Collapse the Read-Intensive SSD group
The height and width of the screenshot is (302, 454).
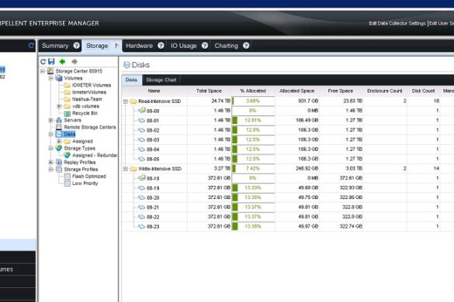(x=126, y=101)
